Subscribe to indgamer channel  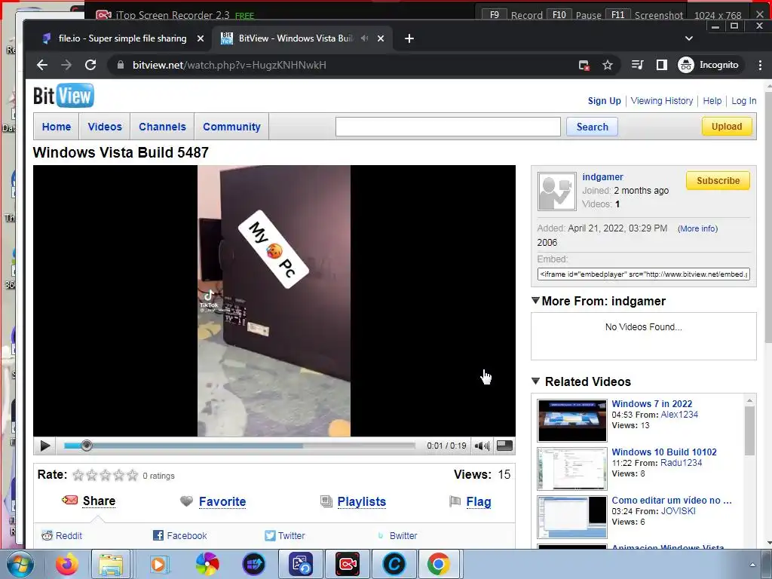pyautogui.click(x=718, y=181)
